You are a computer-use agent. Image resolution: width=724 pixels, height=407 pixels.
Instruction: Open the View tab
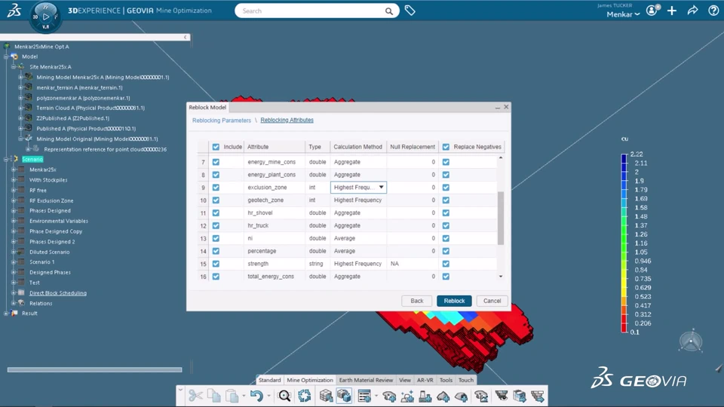point(405,380)
